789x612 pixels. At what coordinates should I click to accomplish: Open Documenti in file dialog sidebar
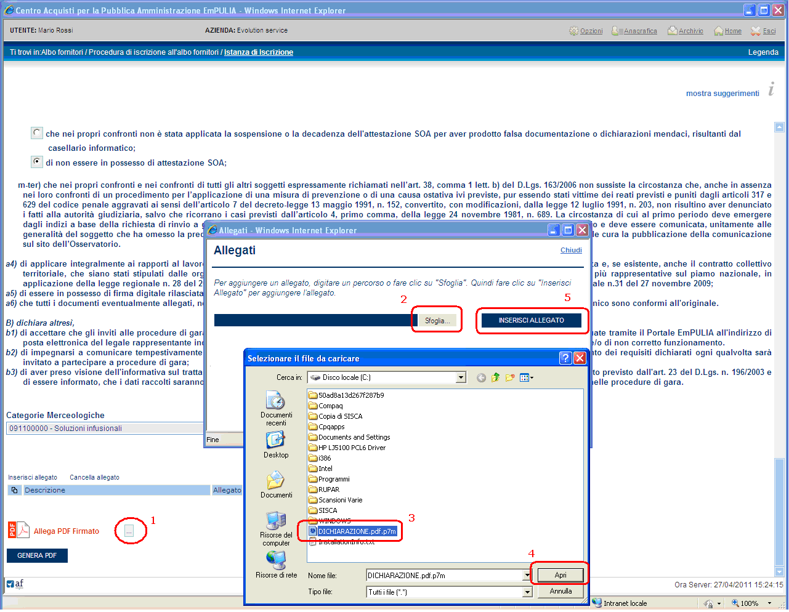pos(276,485)
